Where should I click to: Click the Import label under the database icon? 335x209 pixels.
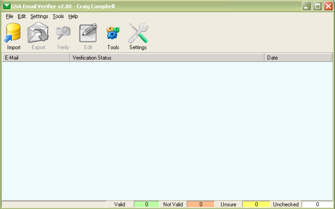[x=14, y=47]
